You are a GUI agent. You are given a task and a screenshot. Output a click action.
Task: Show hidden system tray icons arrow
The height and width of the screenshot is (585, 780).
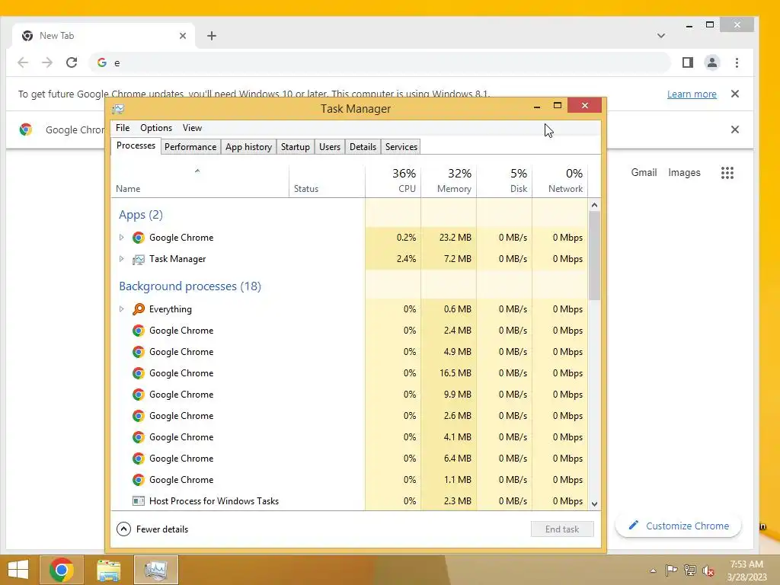[653, 571]
